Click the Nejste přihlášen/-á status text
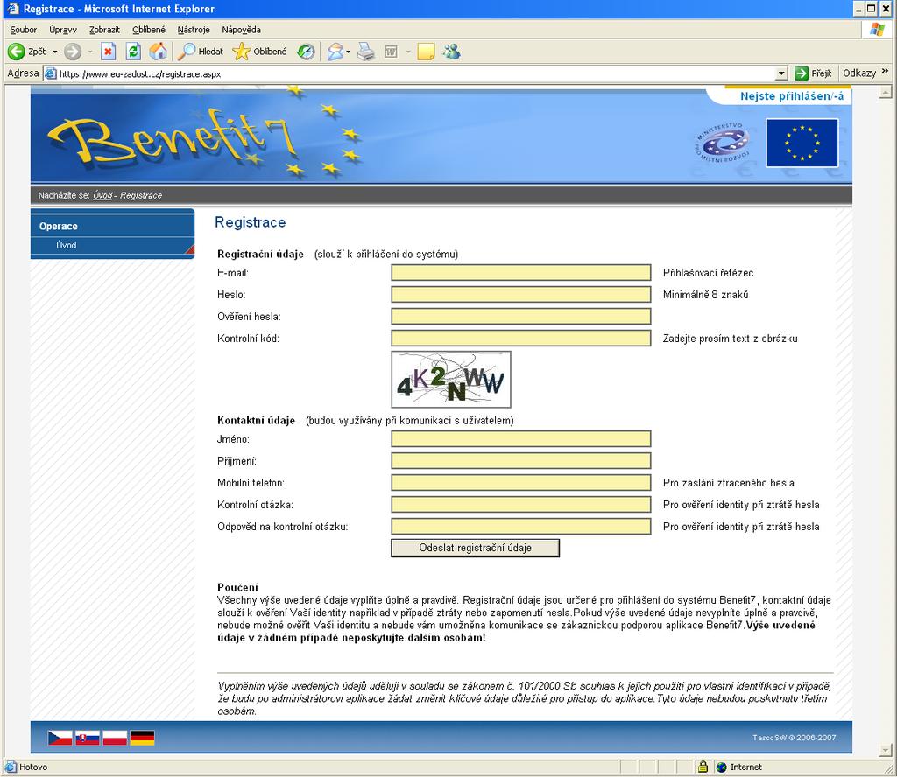The width and height of the screenshot is (897, 777). (x=792, y=96)
